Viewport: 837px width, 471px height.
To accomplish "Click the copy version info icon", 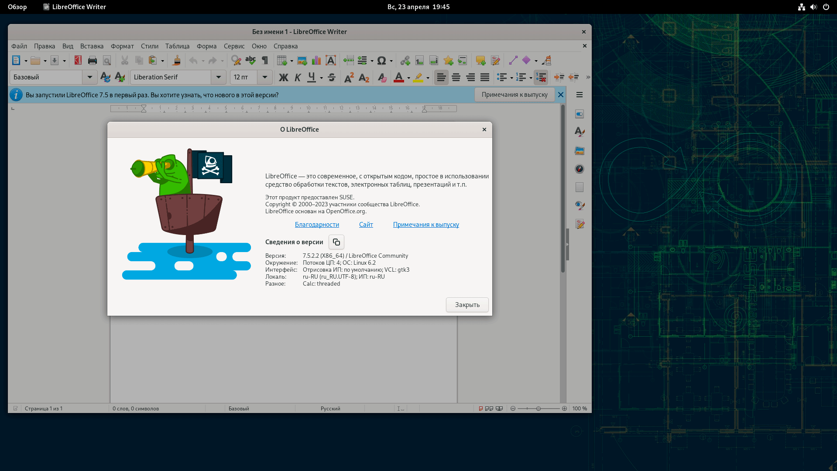I will [x=336, y=242].
